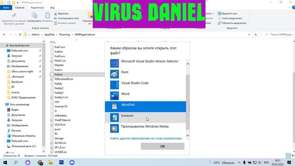Screen dimensions: 295x166
Task: Select the file Salvage
Action: click(59, 138)
